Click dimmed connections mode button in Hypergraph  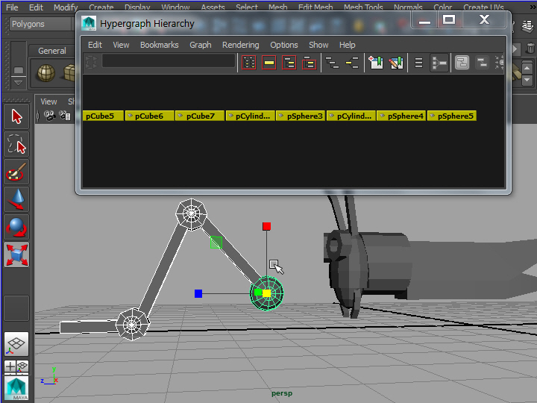(x=483, y=63)
